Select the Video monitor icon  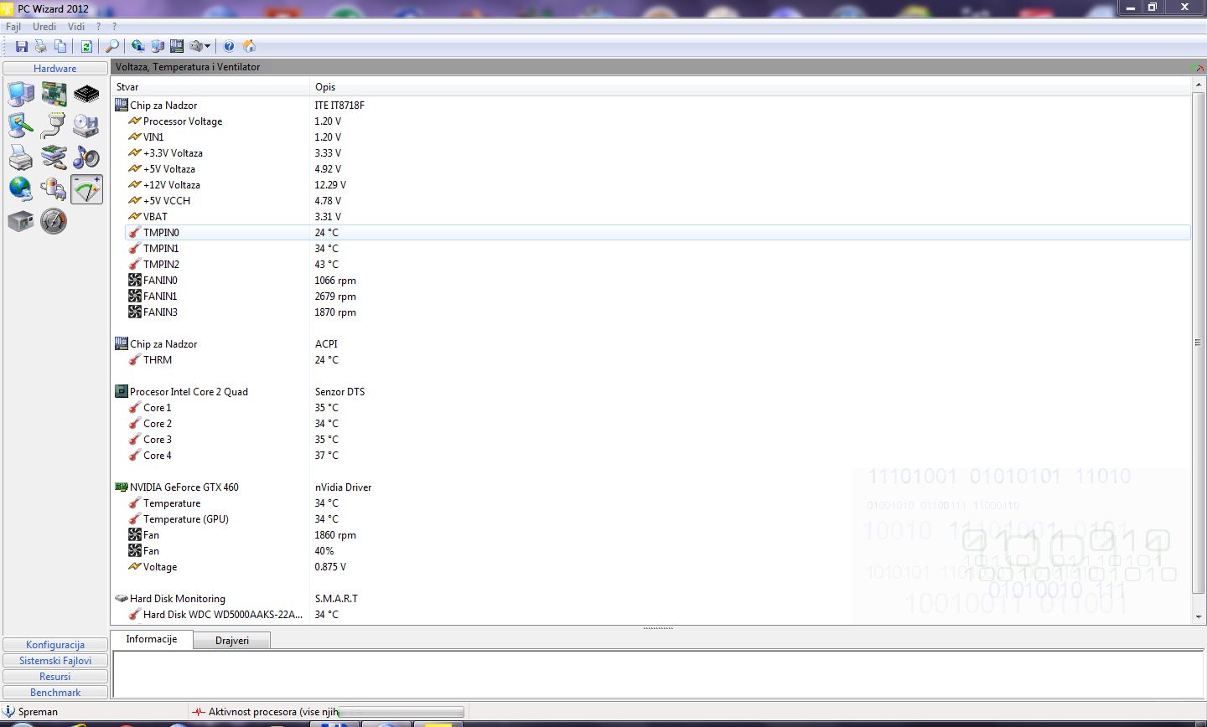[x=21, y=126]
